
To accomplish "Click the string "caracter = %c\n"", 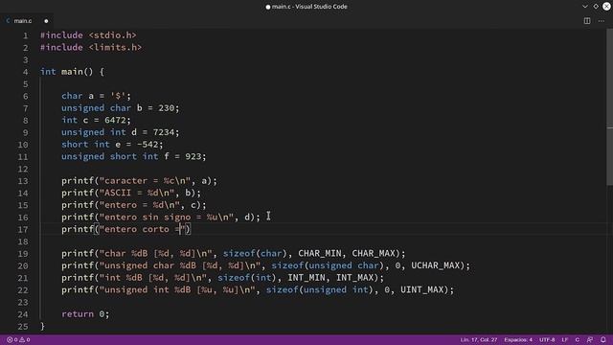I will coord(145,181).
